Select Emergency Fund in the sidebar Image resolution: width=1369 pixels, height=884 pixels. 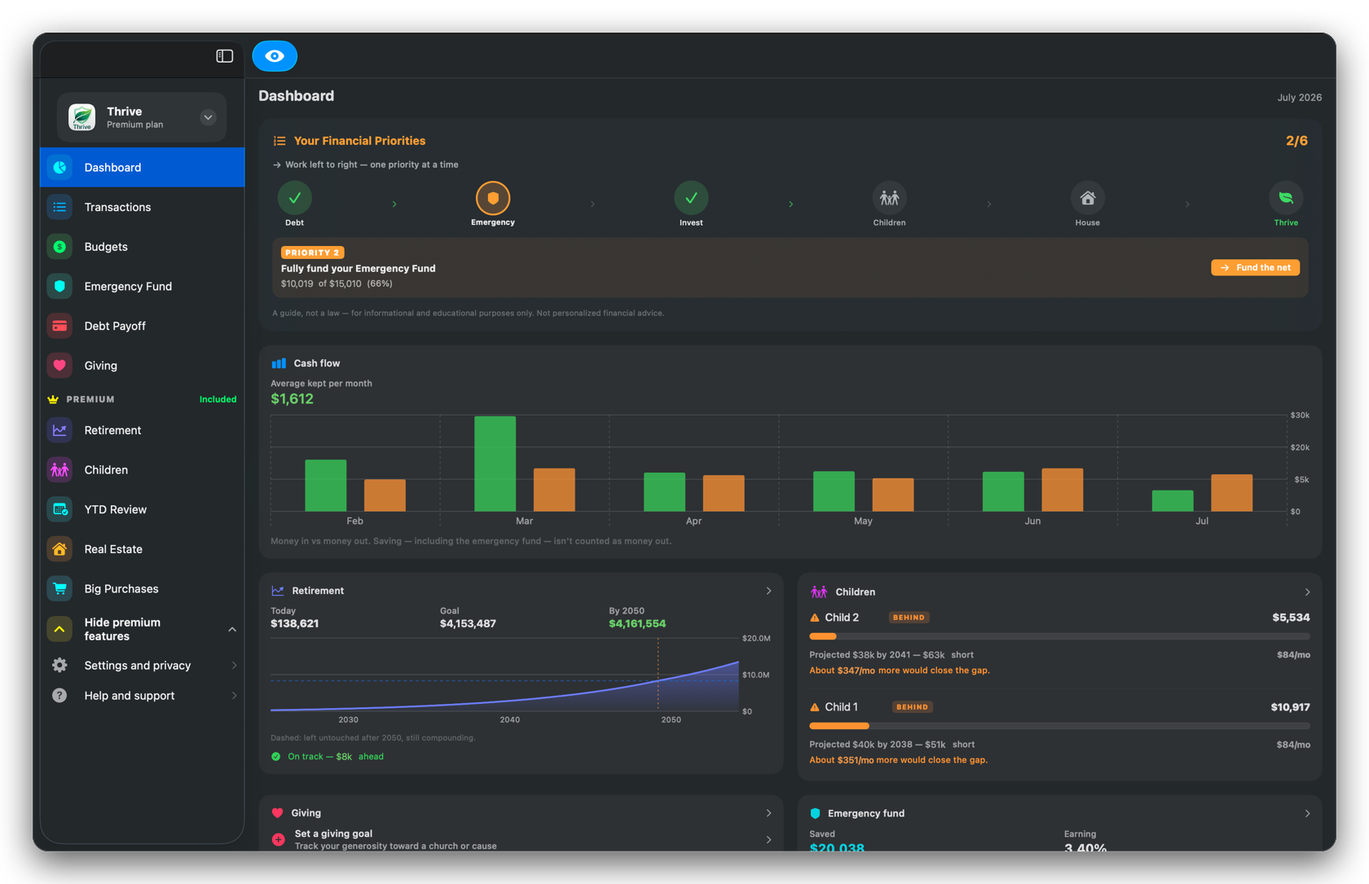tap(143, 286)
